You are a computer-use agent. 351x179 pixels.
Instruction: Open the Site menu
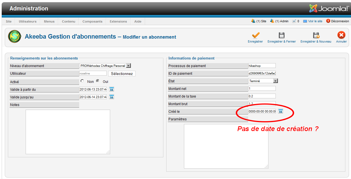point(9,21)
